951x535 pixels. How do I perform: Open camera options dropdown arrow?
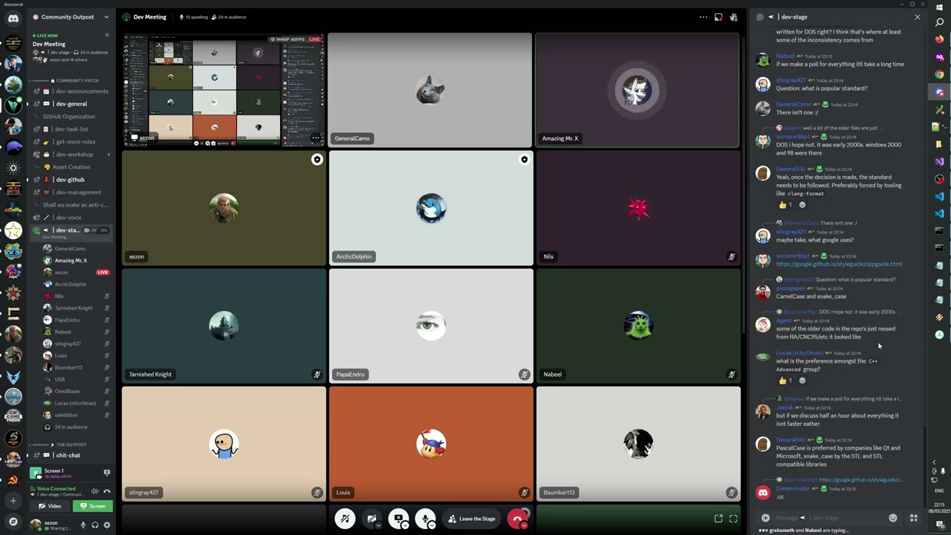tap(378, 525)
